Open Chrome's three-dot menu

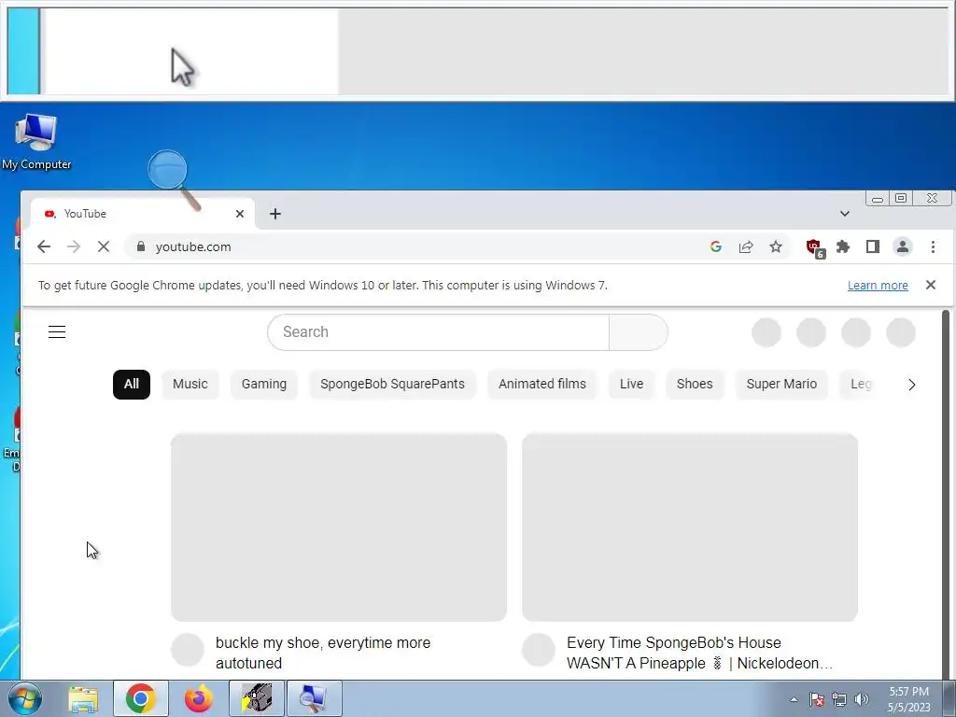click(933, 246)
